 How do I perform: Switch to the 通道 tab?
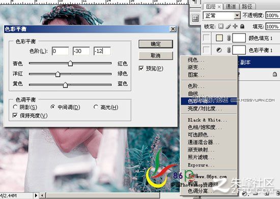pos(231,7)
